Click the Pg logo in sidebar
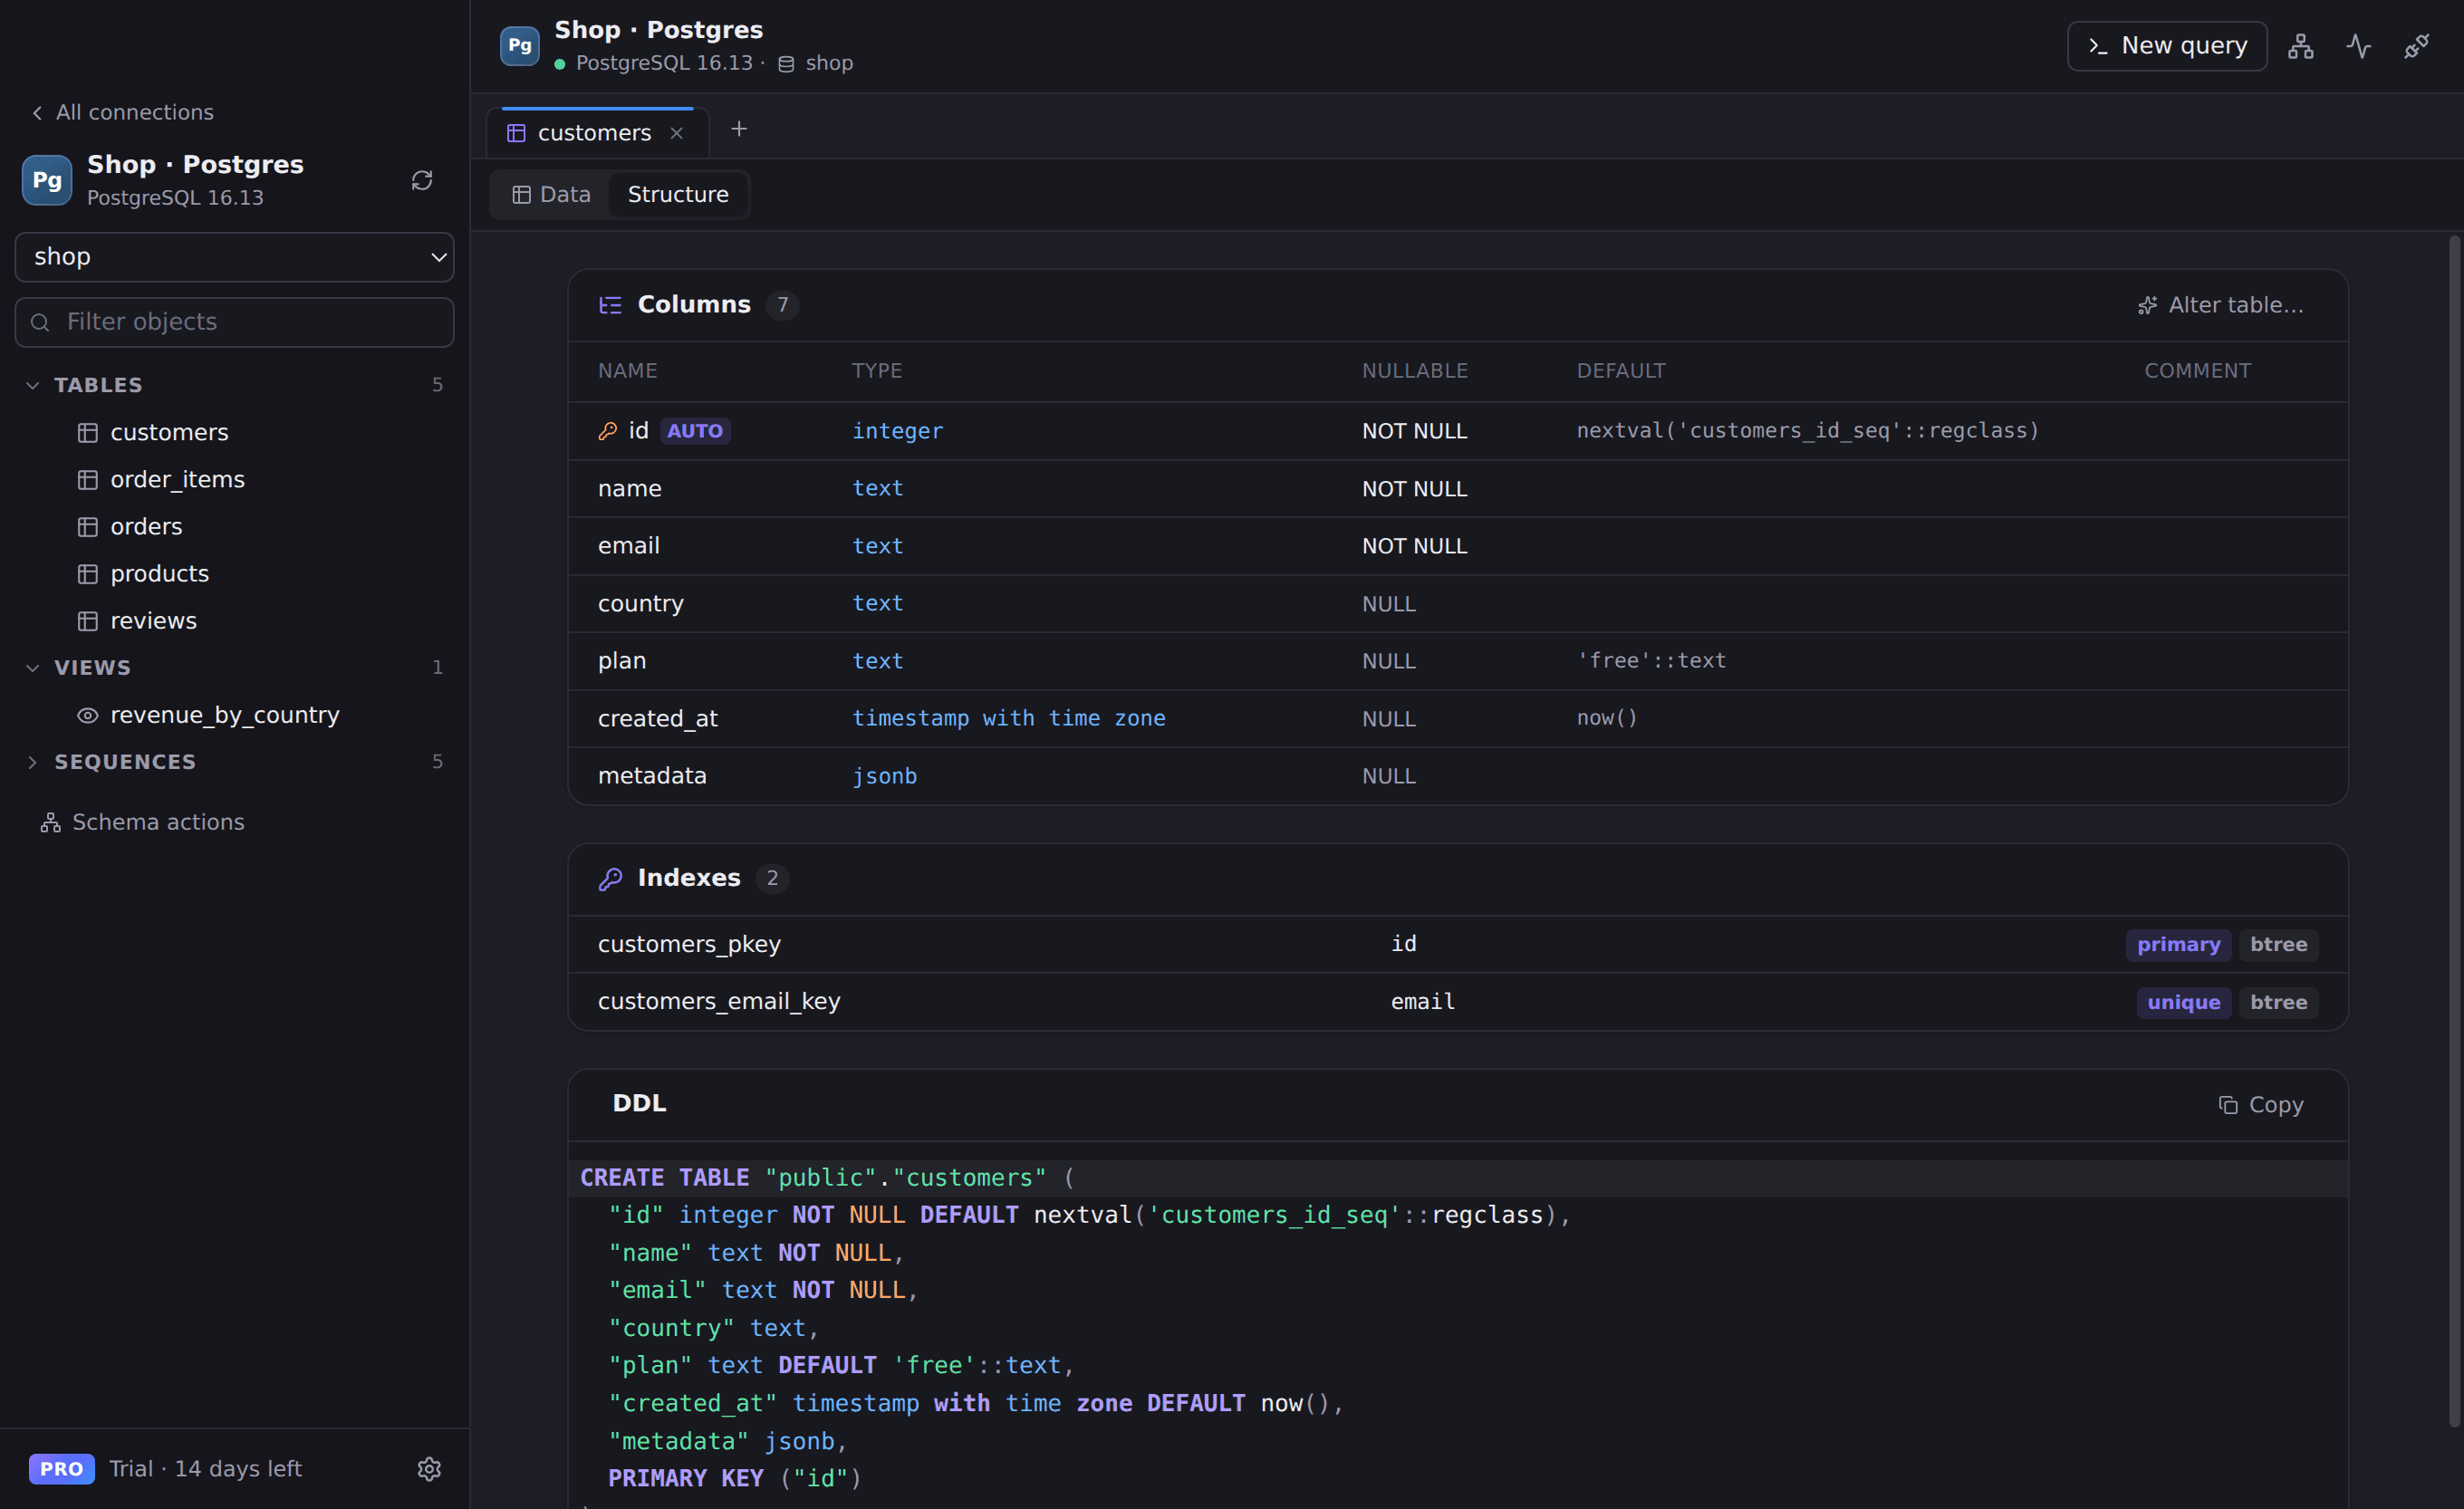 [47, 180]
